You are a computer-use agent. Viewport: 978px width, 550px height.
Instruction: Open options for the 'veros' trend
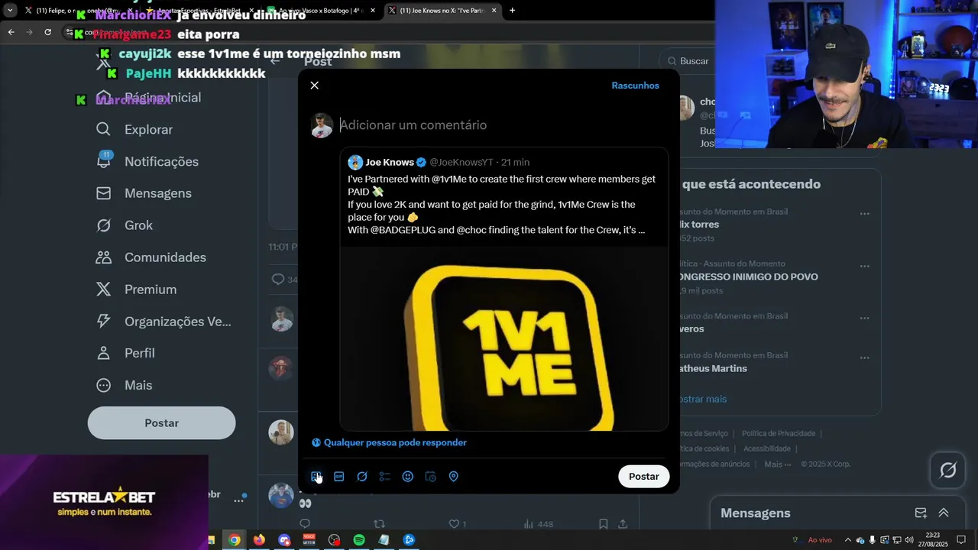pos(865,318)
